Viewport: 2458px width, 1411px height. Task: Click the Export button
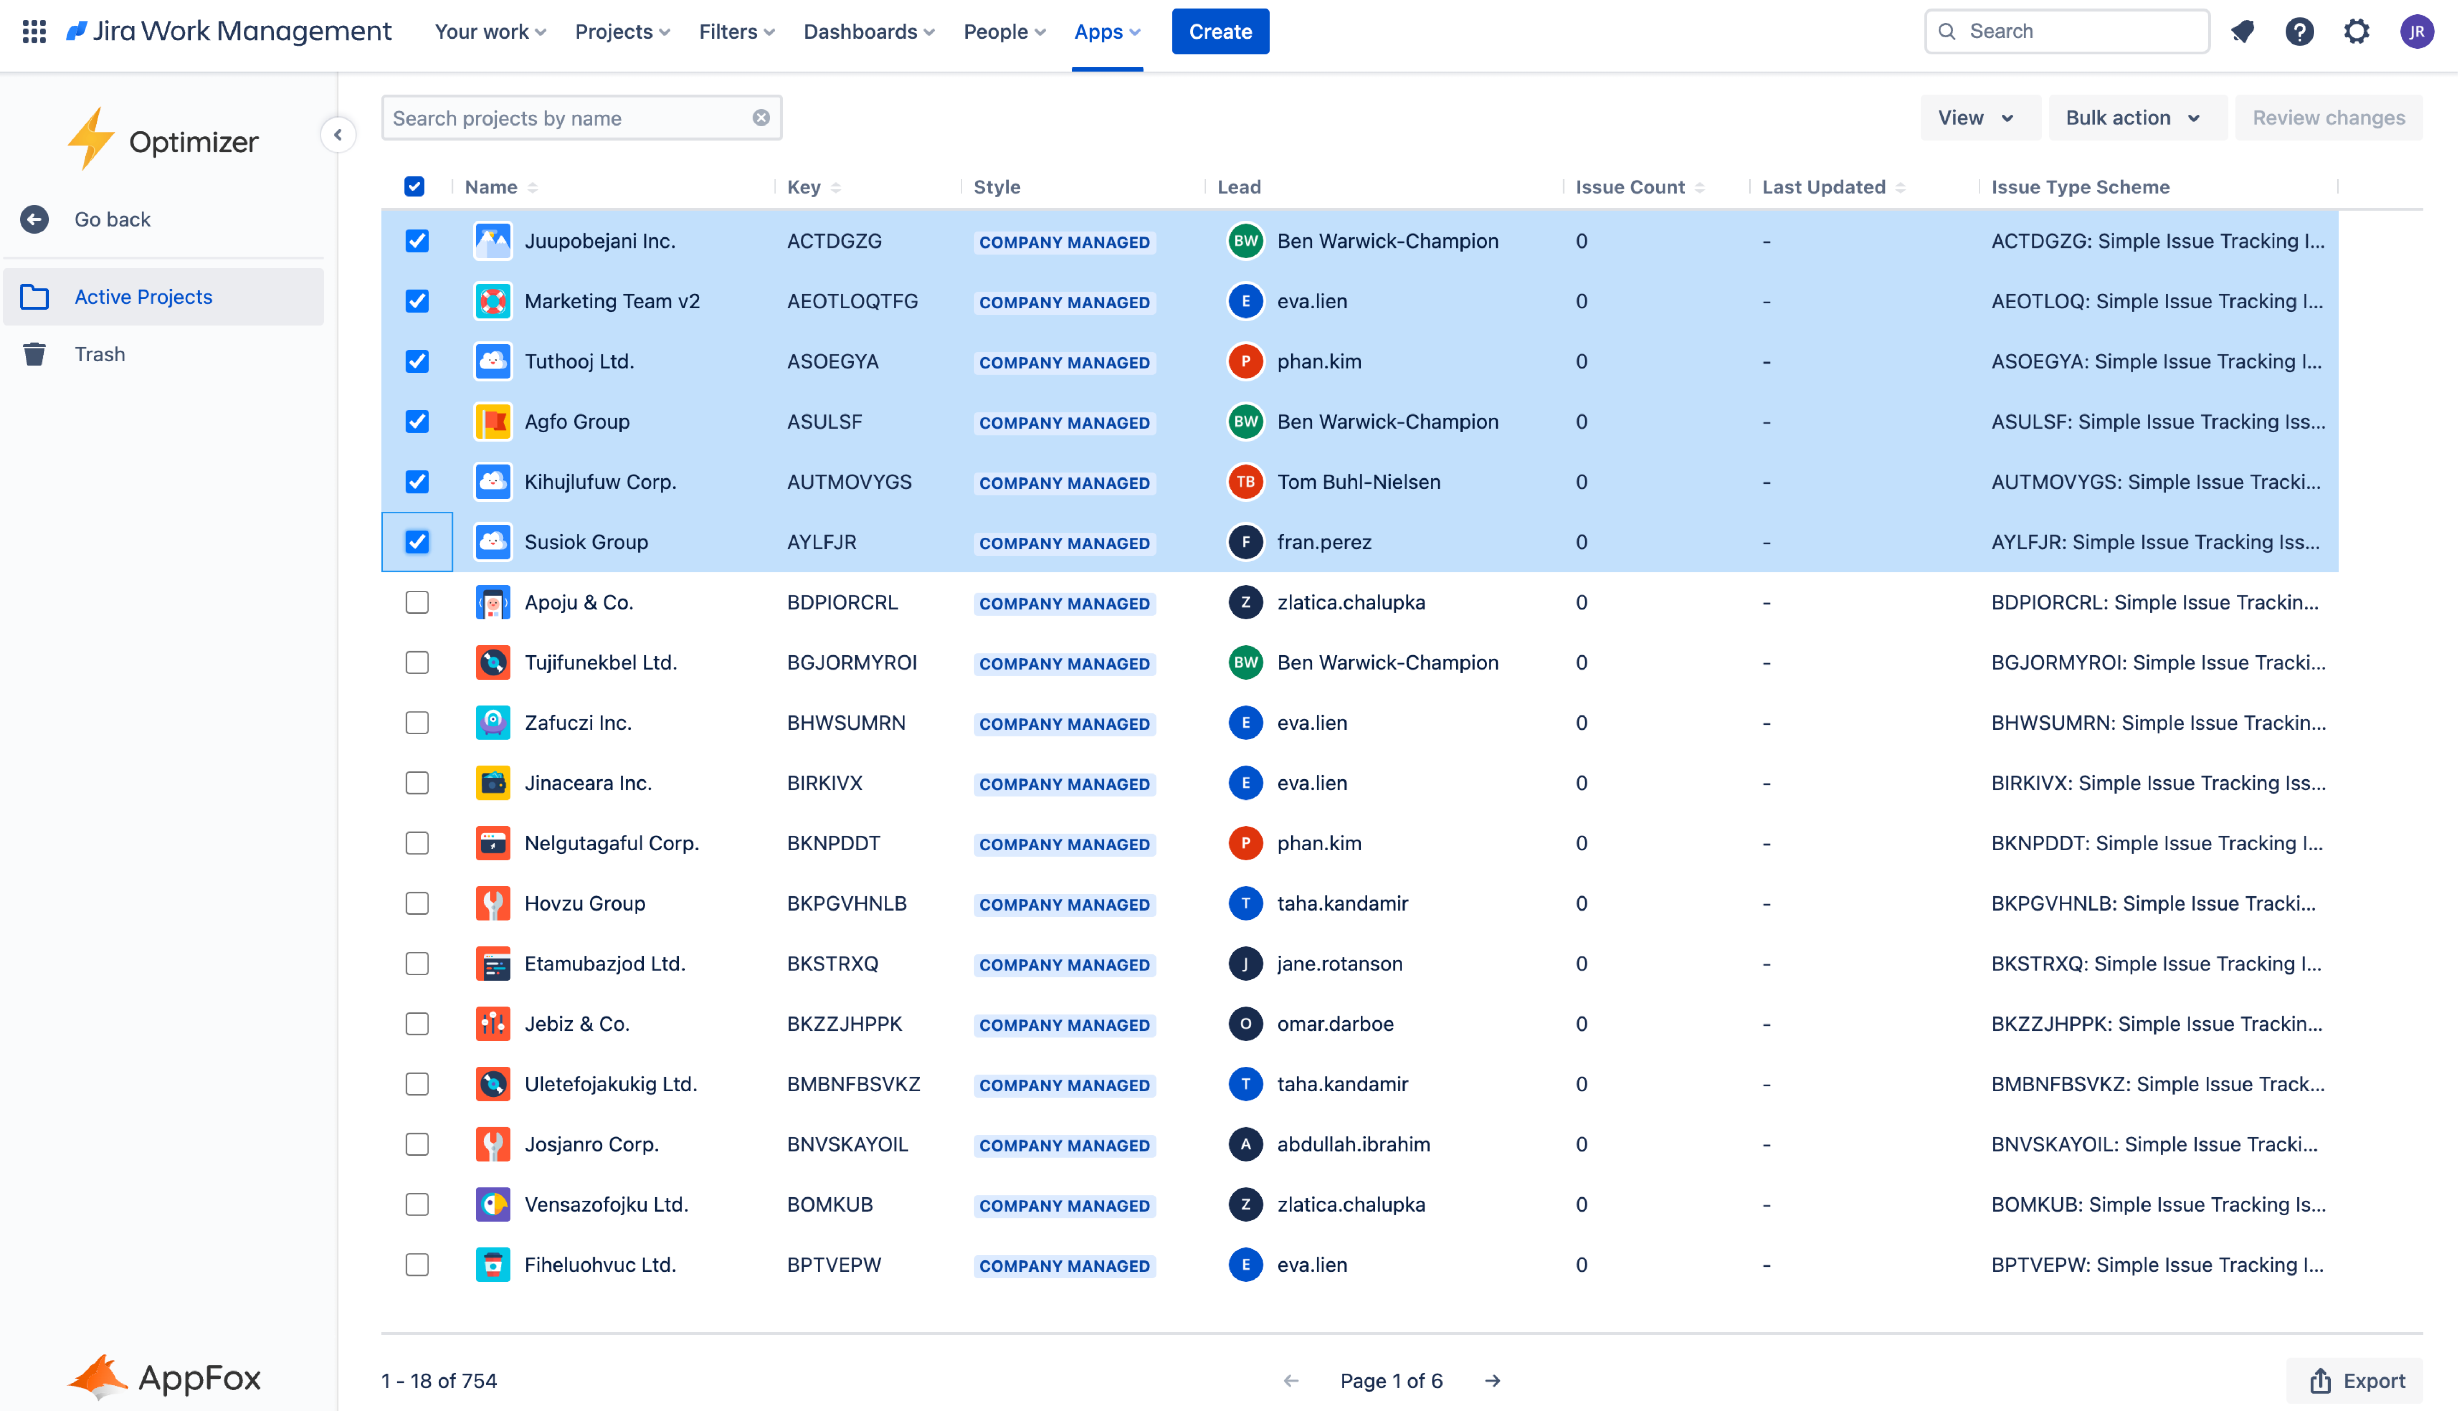pos(2356,1380)
